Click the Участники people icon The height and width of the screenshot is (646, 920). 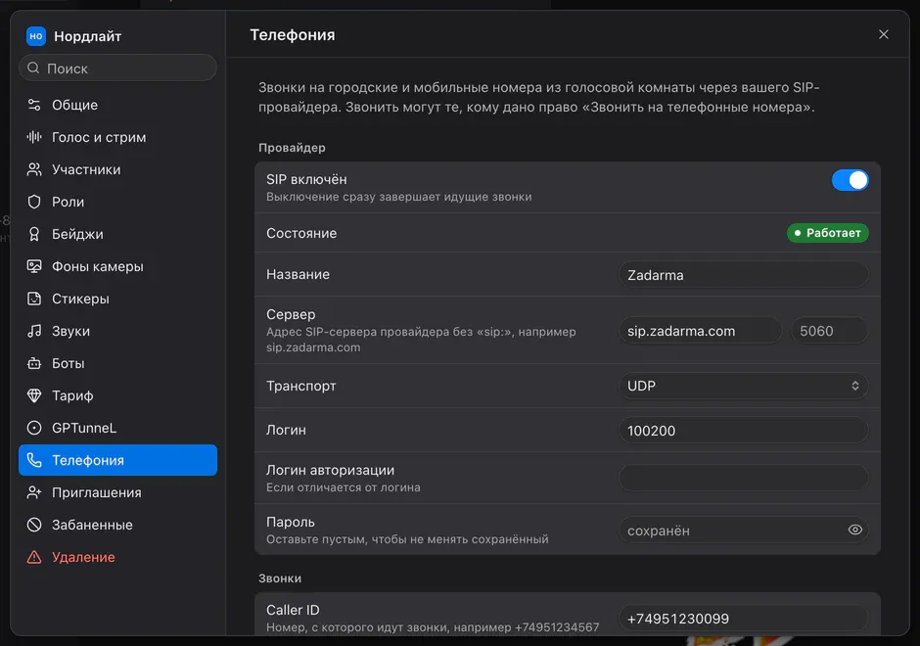click(34, 169)
